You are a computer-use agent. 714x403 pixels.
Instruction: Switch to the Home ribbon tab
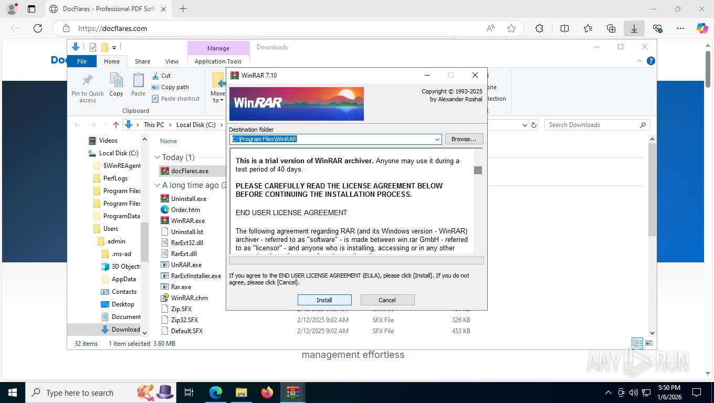coord(112,61)
